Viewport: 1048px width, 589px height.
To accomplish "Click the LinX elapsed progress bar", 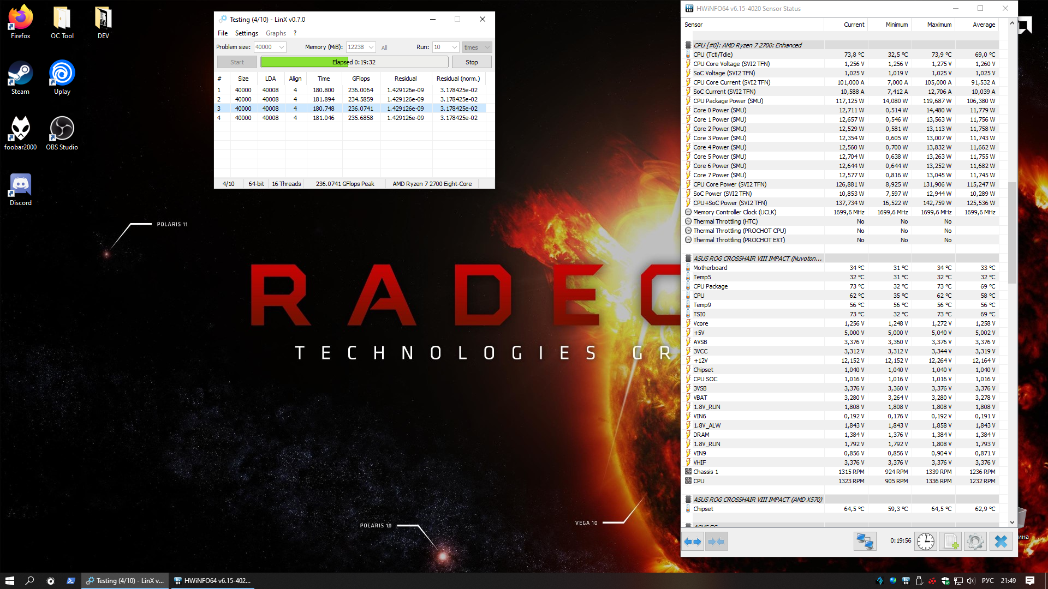I will pyautogui.click(x=354, y=62).
